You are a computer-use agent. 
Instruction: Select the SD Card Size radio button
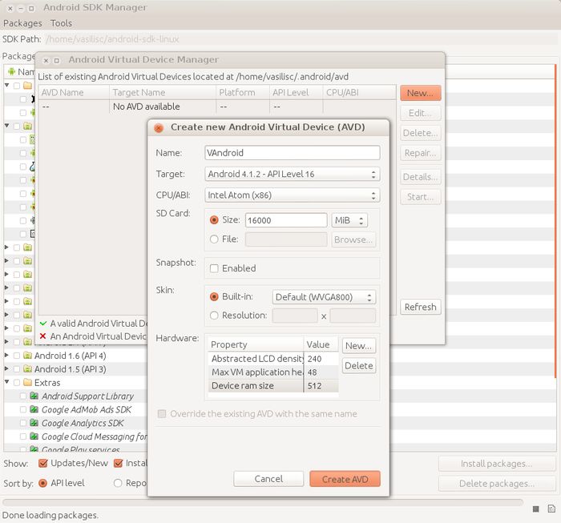214,220
